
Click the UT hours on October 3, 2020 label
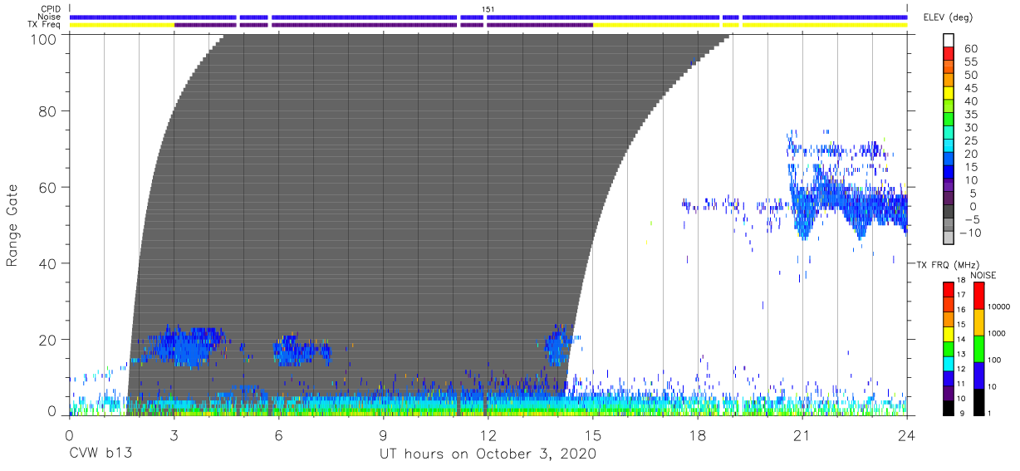tap(488, 454)
